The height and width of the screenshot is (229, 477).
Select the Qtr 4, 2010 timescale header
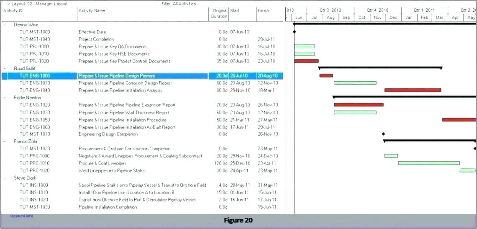(377, 10)
